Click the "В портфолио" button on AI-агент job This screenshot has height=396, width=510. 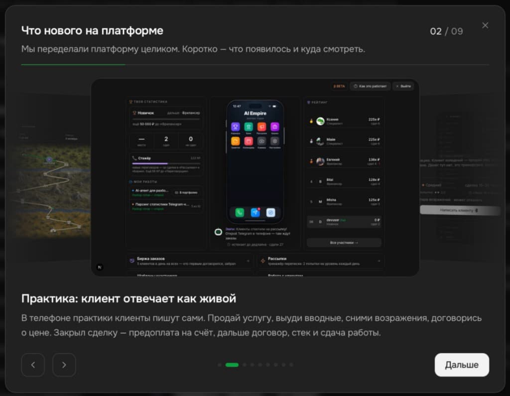click(186, 193)
